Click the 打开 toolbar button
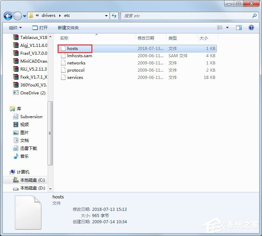The image size is (262, 236). pos(40,28)
